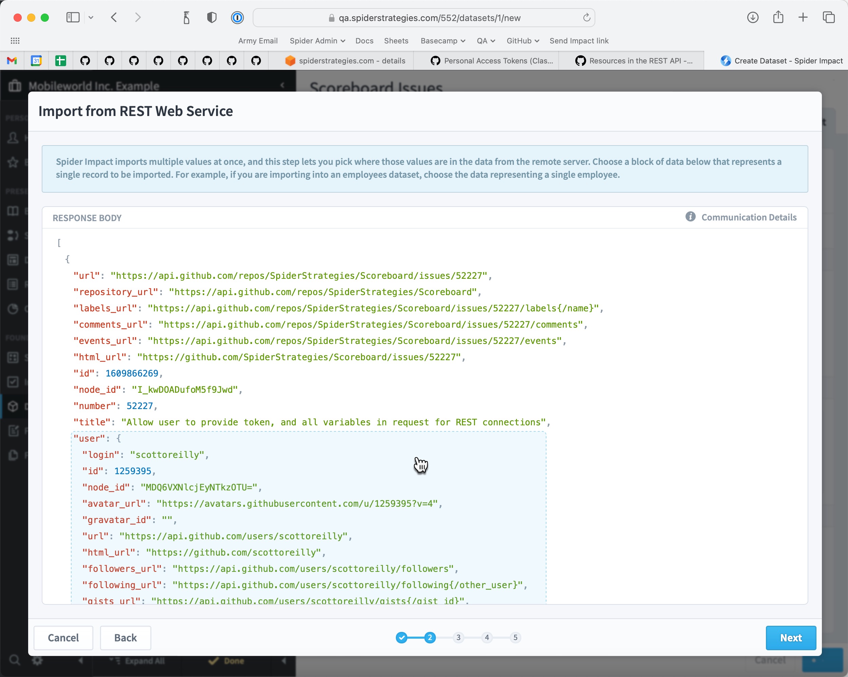Click the "gravatar_id" line
Viewport: 848px width, 677px height.
pyautogui.click(x=130, y=520)
